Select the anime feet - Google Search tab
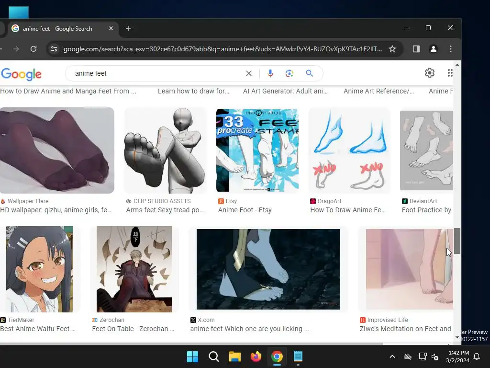The image size is (490, 368). tap(63, 29)
